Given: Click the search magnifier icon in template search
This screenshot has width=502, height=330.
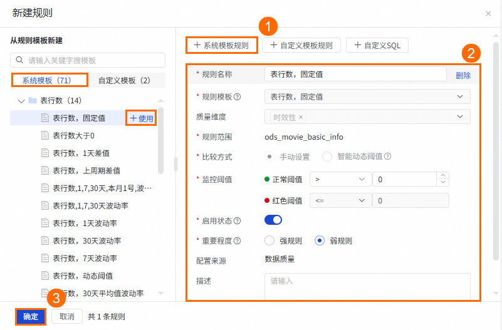Looking at the screenshot, I should coord(19,60).
